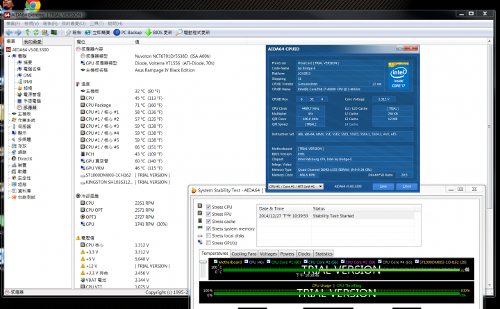Click the users icon in AIDA64 toolbar

(x=45, y=32)
